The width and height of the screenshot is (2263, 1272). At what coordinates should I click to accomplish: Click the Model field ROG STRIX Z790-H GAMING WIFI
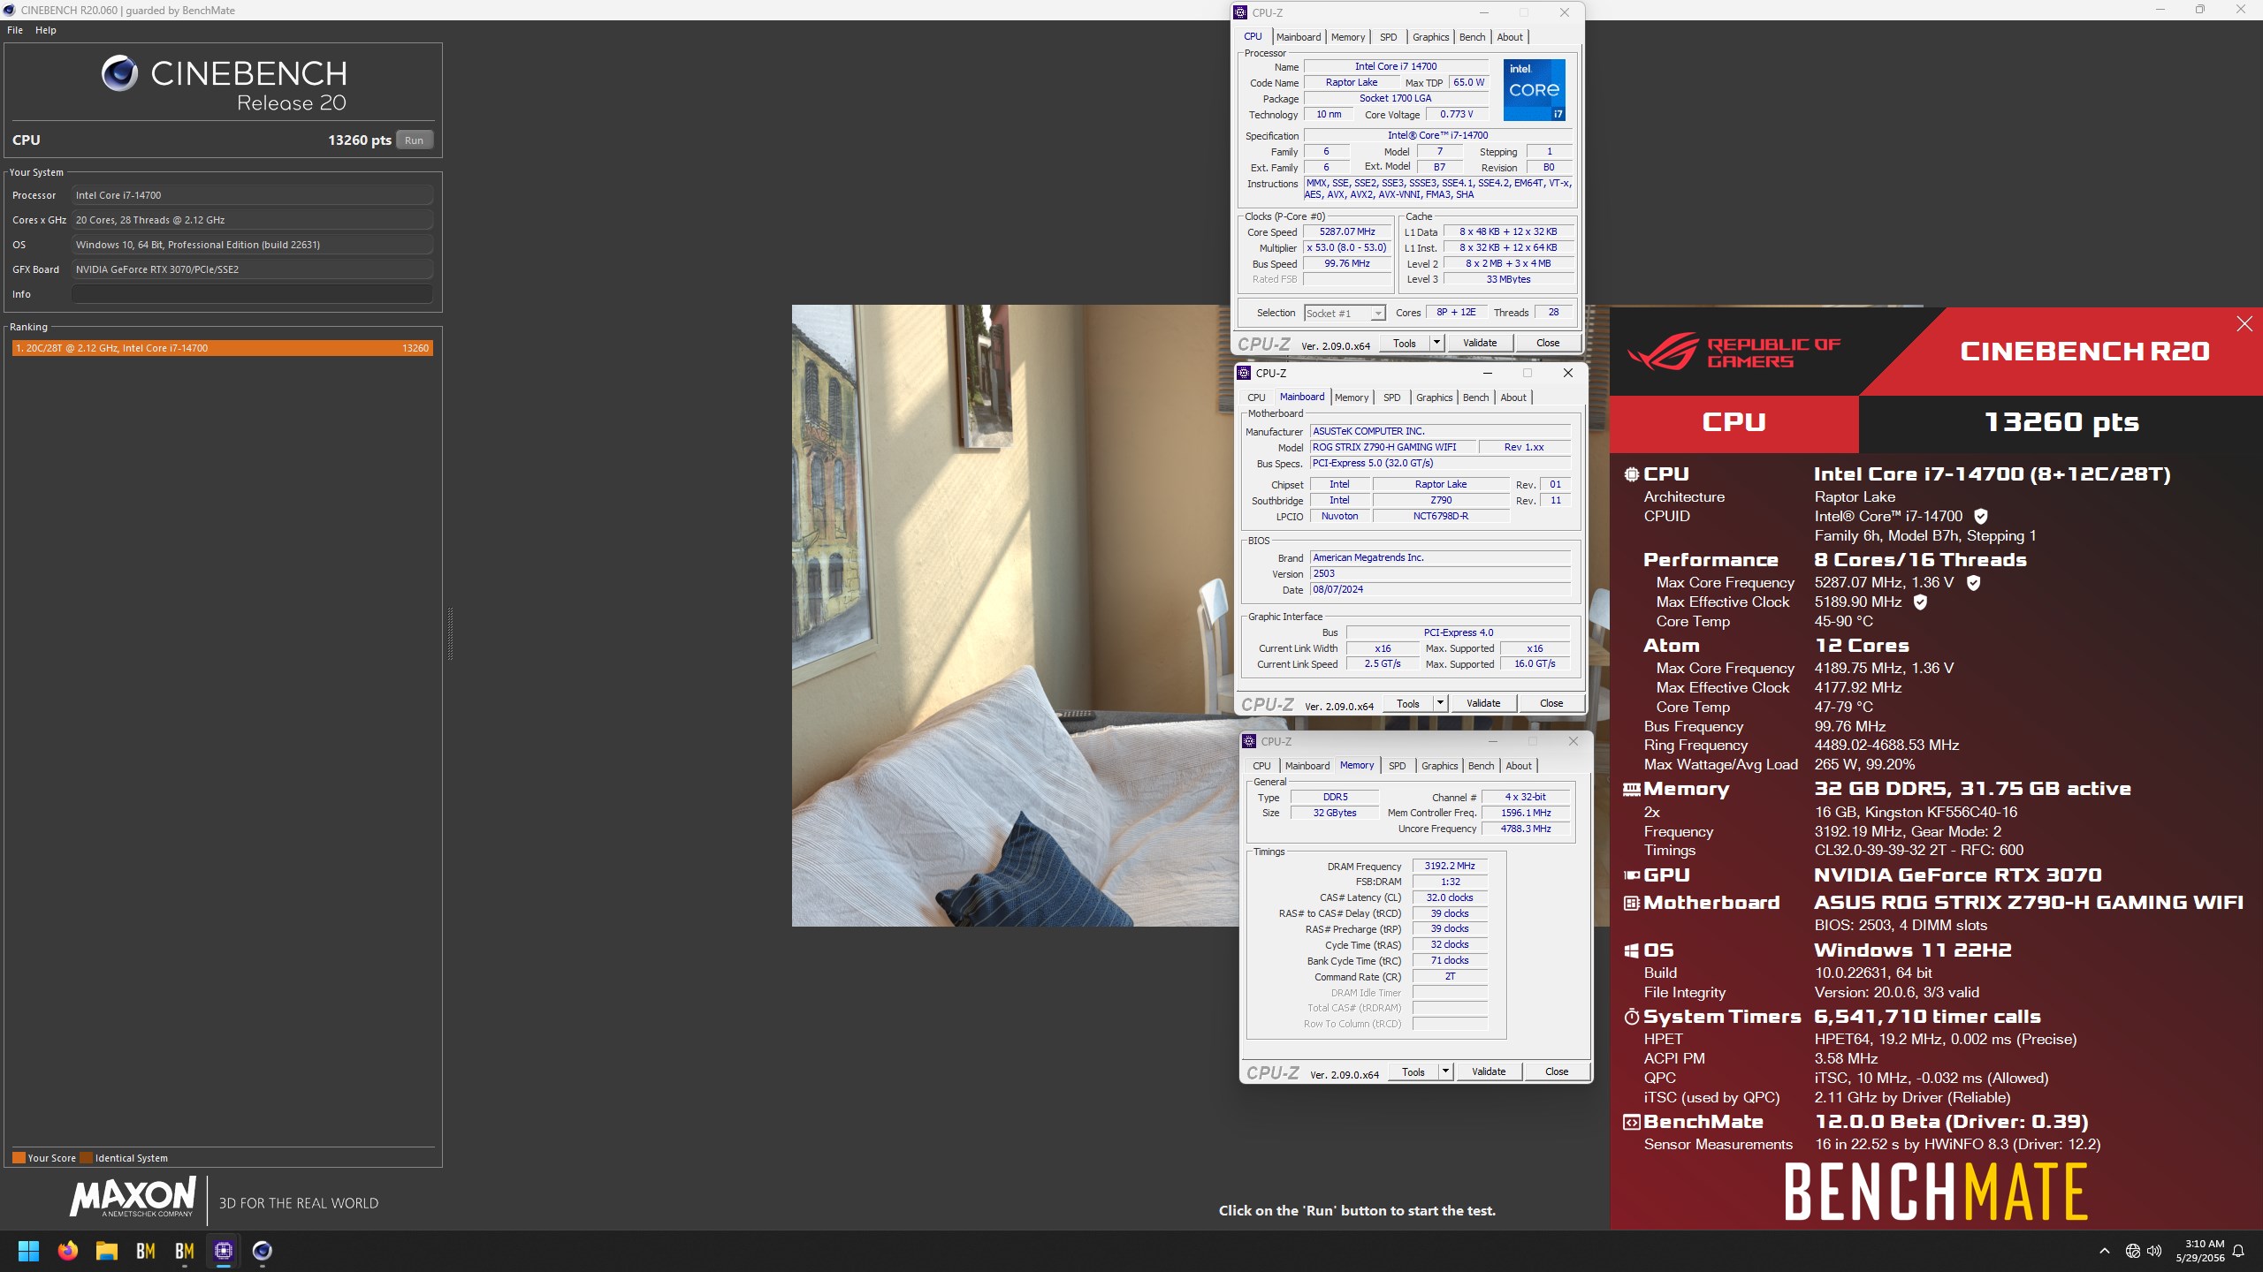click(x=1393, y=447)
